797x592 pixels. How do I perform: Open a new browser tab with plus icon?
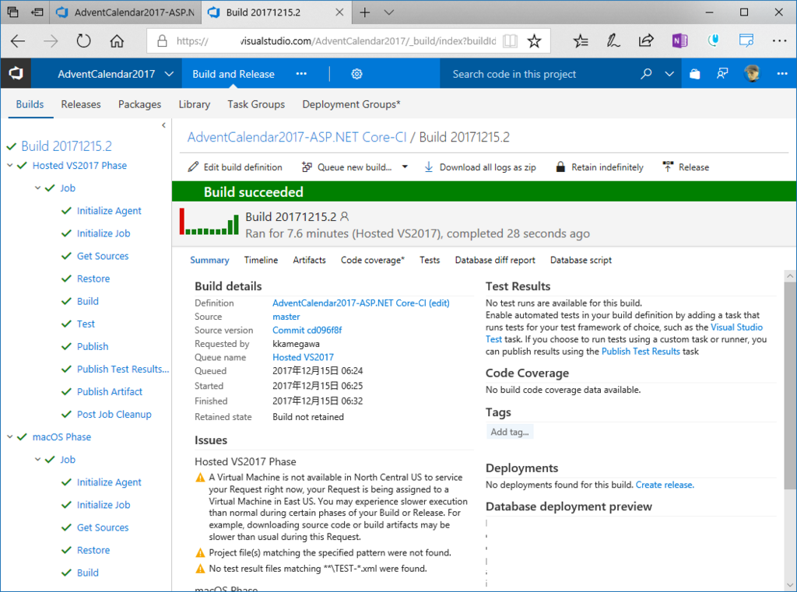(365, 12)
